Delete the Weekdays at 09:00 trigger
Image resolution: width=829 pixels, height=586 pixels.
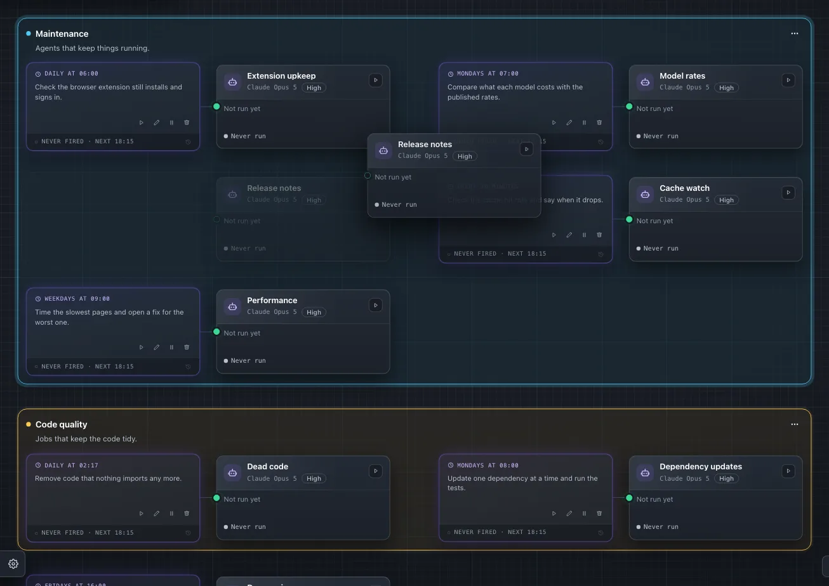click(187, 347)
